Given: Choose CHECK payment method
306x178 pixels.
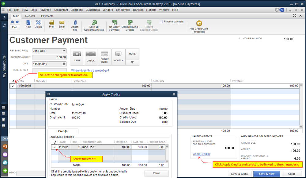Looking at the screenshot, I should pyautogui.click(x=91, y=57).
